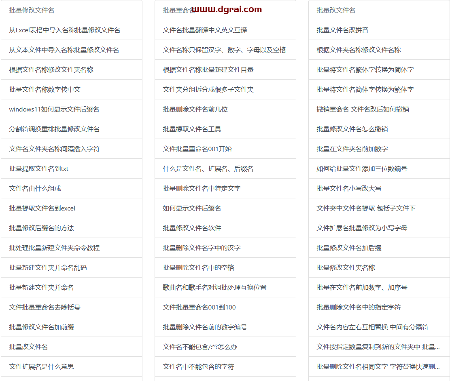452x381 pixels.
Task: Click 文件名内容左右互相替换 中间有分隔符 link
Action: [x=373, y=327]
